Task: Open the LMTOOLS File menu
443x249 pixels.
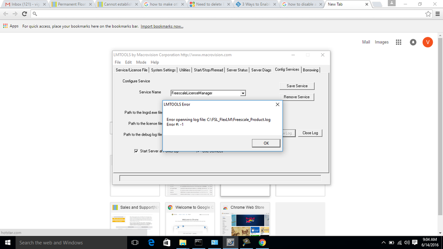Action: click(118, 62)
